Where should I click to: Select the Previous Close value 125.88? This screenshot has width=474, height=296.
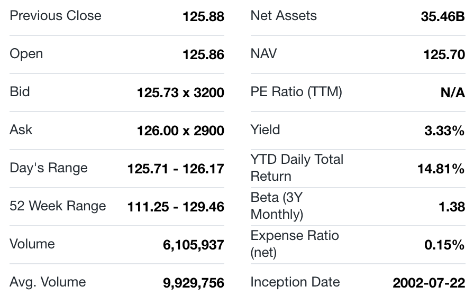(x=203, y=16)
